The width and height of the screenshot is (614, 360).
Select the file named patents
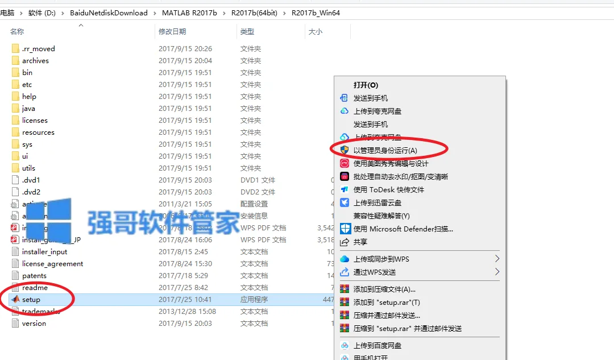(34, 276)
